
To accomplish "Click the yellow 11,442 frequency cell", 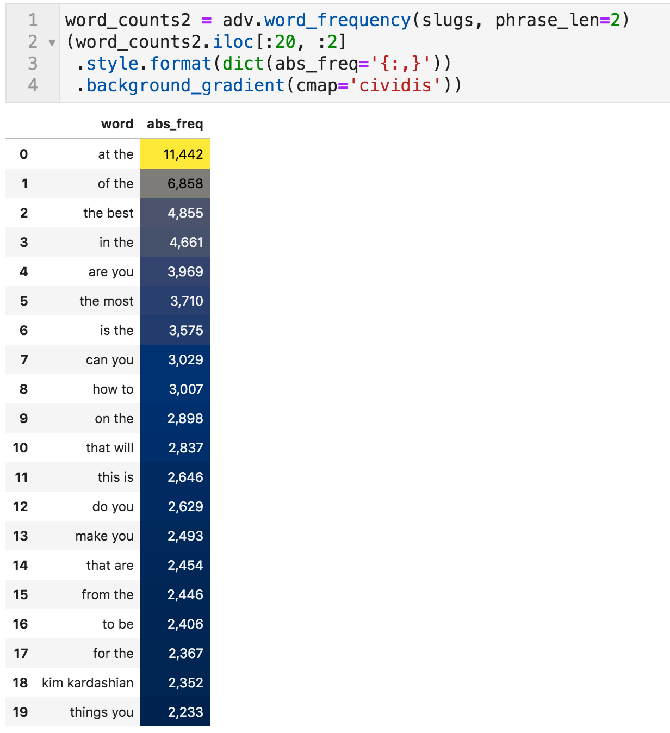I will tap(175, 154).
